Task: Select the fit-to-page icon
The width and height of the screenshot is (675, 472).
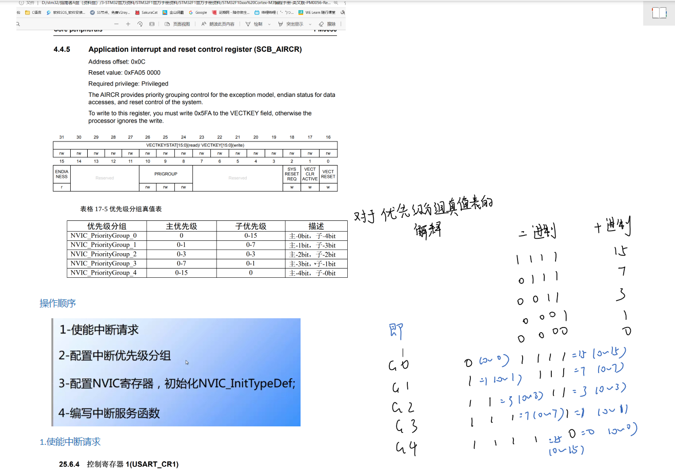Action: point(152,24)
